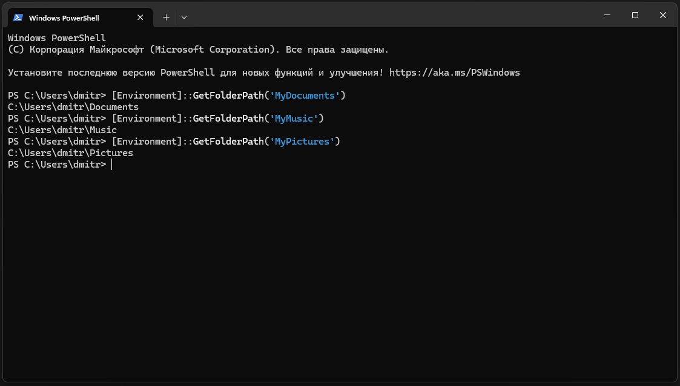Click the 'MyPictures' string argument

302,142
